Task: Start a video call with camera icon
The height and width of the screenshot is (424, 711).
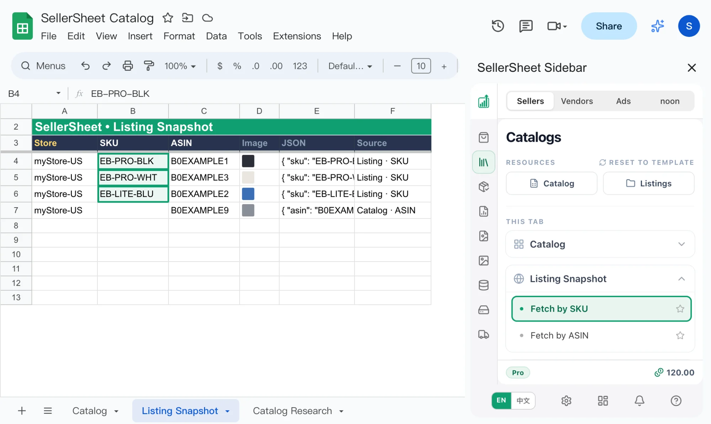Action: click(x=557, y=26)
